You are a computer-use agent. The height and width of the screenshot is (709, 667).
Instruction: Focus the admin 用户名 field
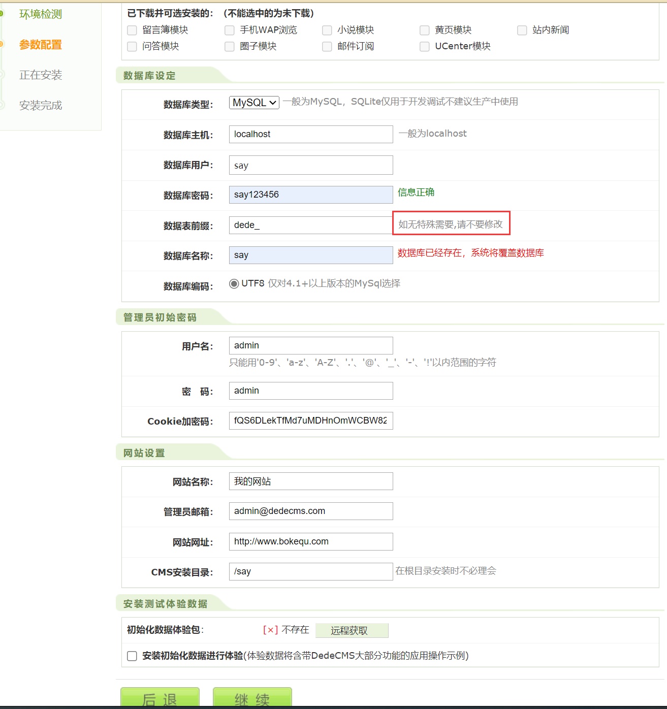point(311,345)
